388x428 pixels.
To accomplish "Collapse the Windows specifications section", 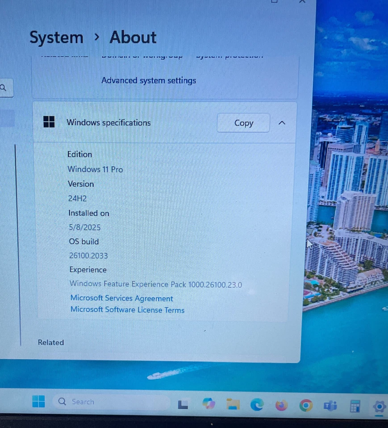I will point(282,123).
